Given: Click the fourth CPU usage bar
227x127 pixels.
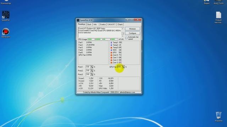Looking at the screenshot, I should pos(114,39).
